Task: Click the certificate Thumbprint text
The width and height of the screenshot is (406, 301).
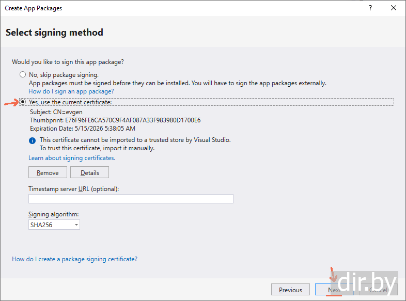Action: click(115, 120)
